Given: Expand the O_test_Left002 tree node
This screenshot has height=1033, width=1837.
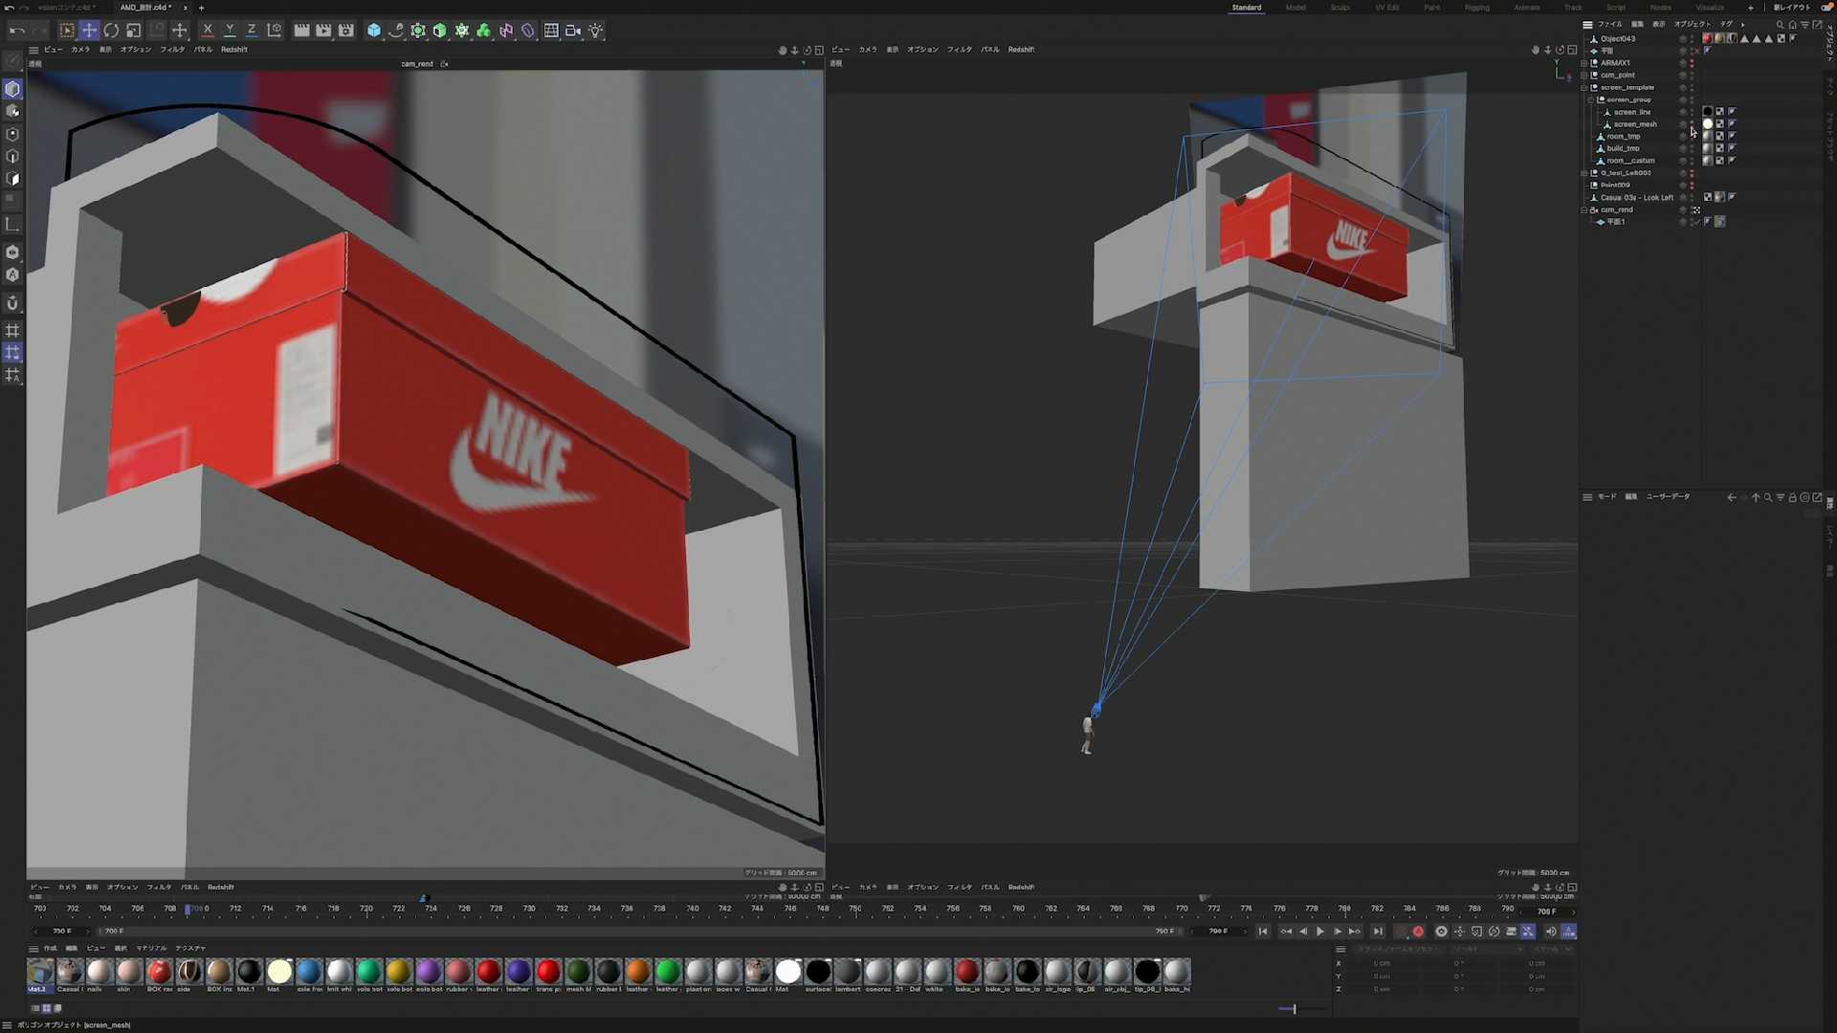Looking at the screenshot, I should click(x=1584, y=173).
